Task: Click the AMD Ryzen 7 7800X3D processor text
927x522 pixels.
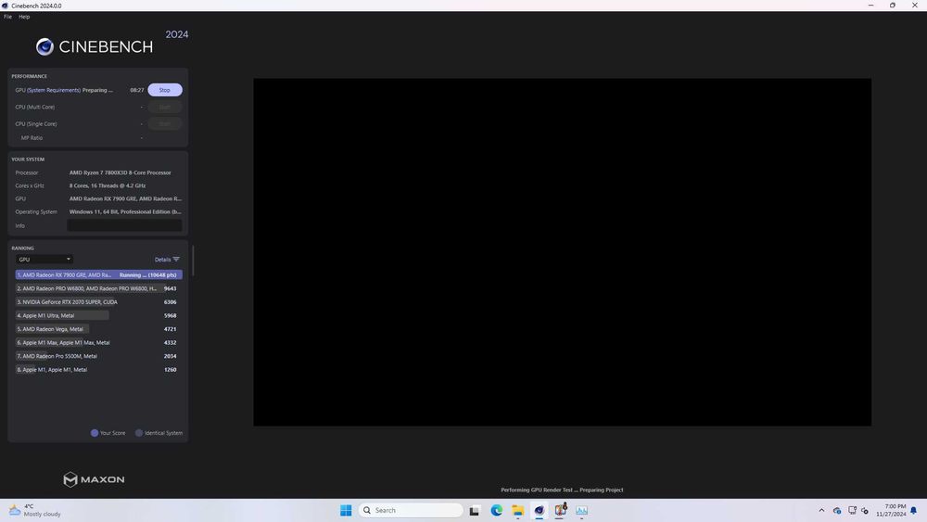Action: click(120, 172)
